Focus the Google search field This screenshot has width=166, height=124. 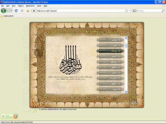(x=149, y=11)
